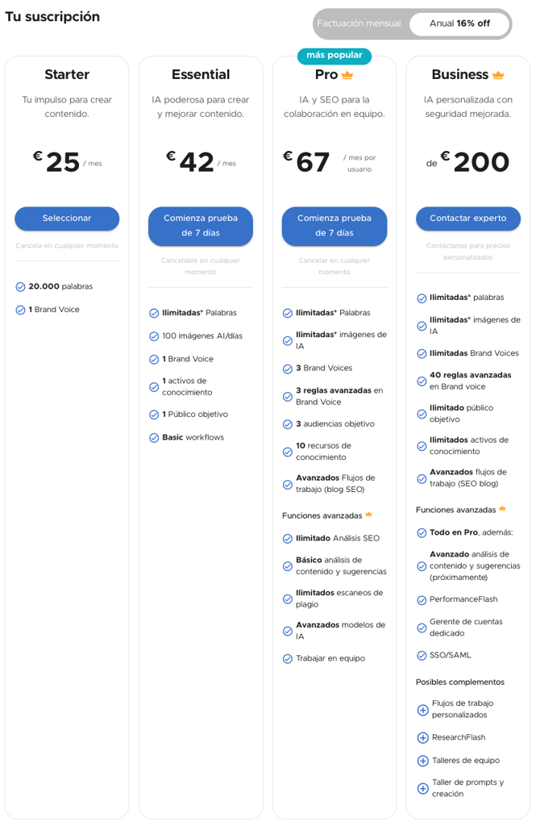Image resolution: width=540 pixels, height=826 pixels.
Task: Click crown icon next to Pro Funciones avanzadas
Action: click(368, 515)
